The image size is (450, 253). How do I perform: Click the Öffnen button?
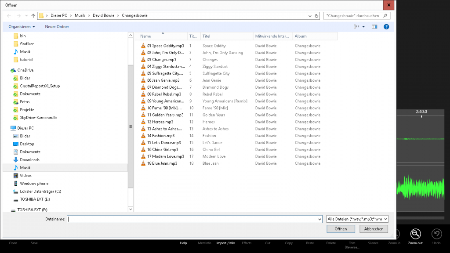[x=341, y=229]
